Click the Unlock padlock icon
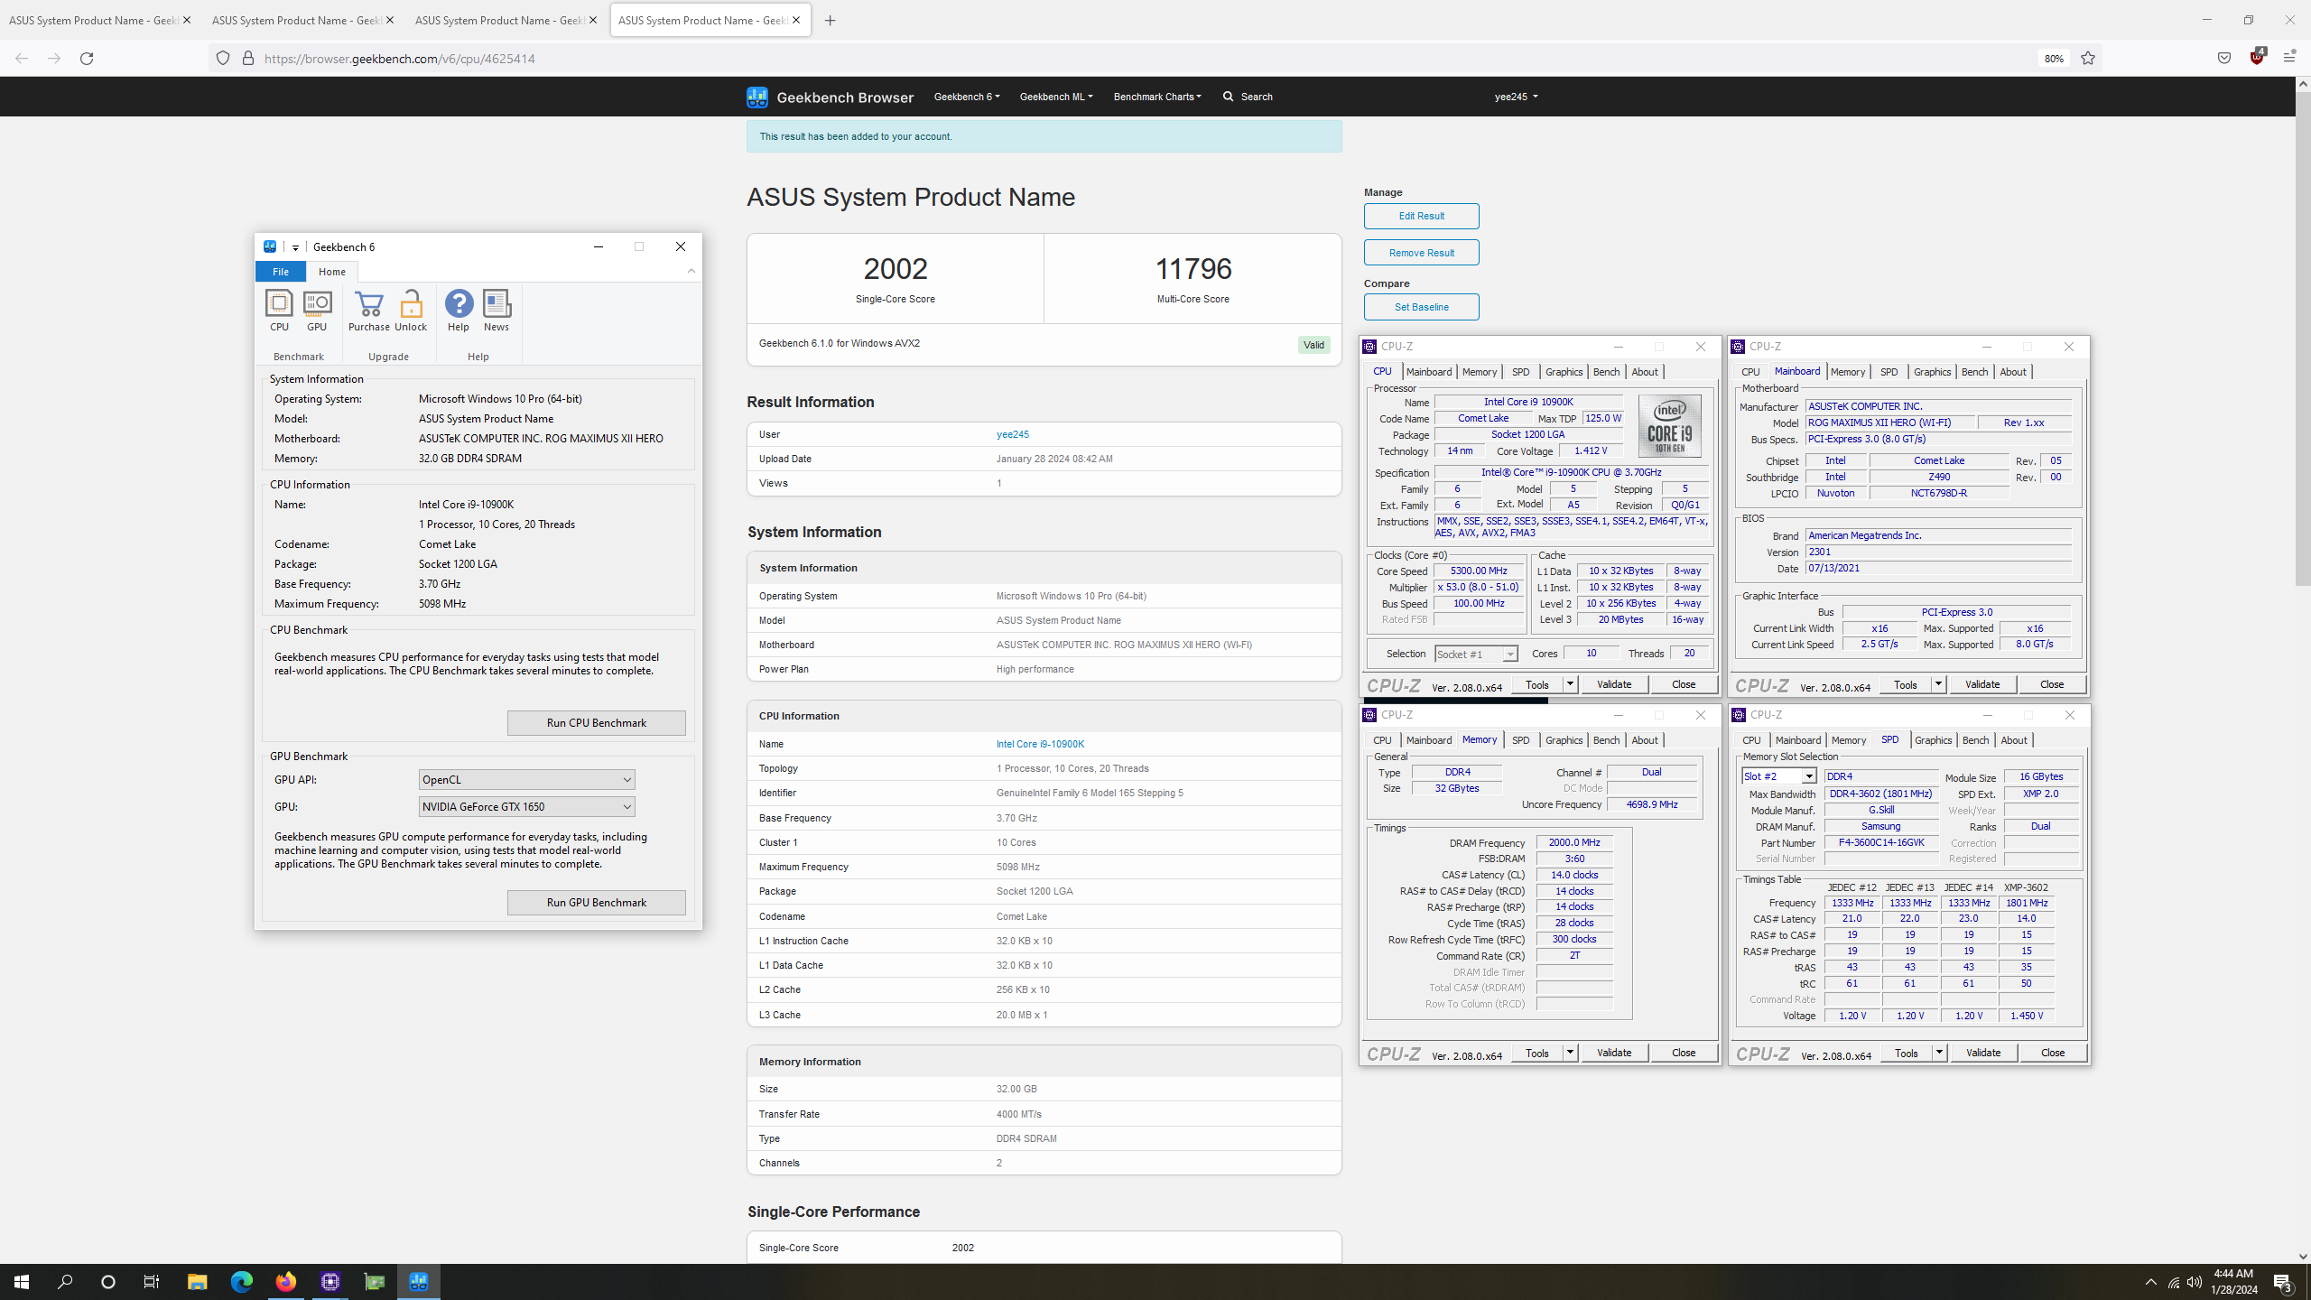 click(x=411, y=311)
